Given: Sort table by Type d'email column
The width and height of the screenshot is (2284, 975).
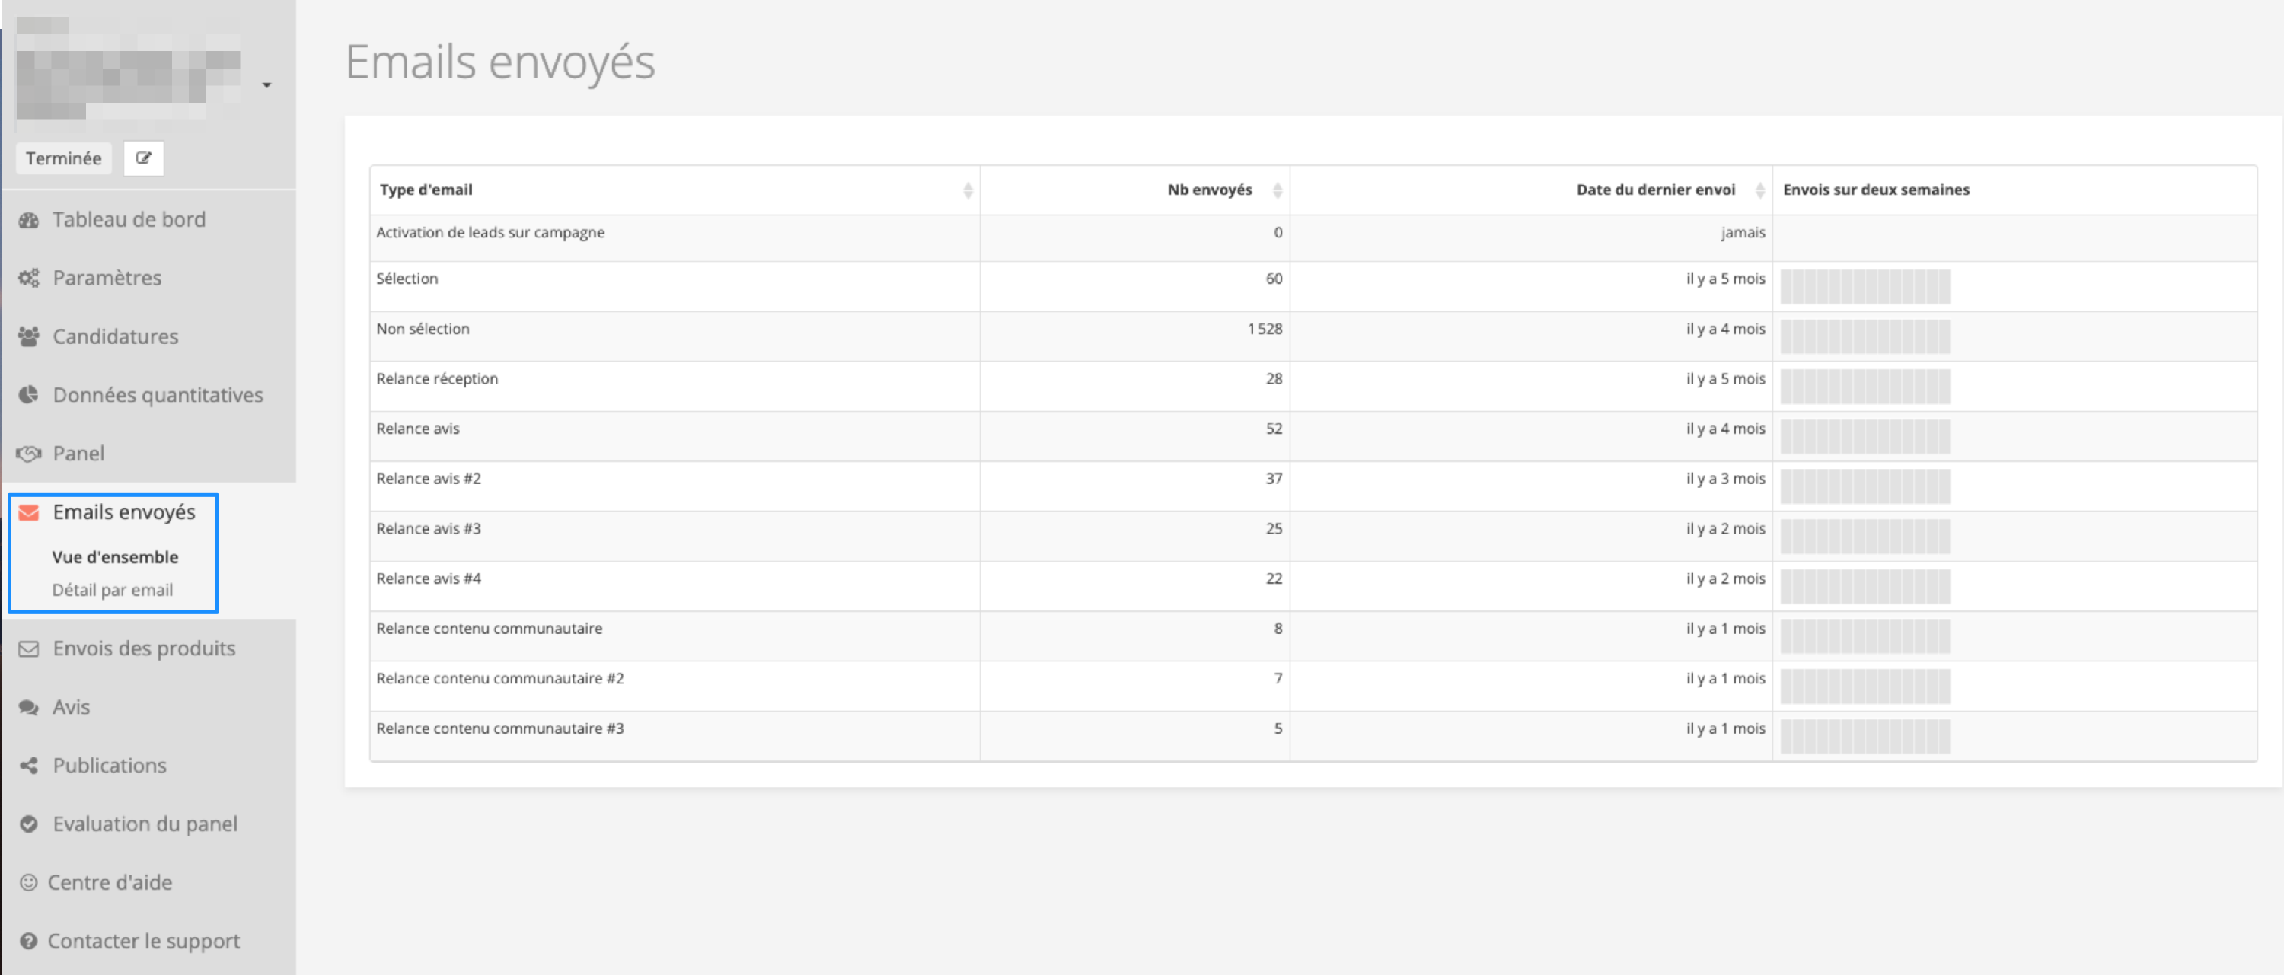Looking at the screenshot, I should click(x=968, y=190).
